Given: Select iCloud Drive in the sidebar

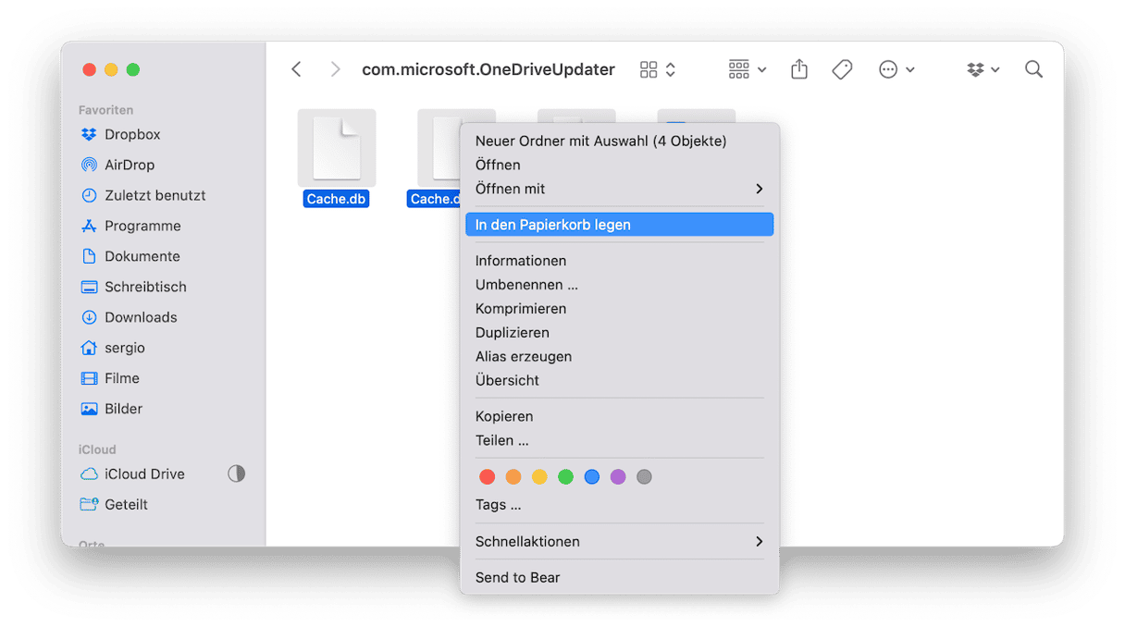Looking at the screenshot, I should coord(132,473).
